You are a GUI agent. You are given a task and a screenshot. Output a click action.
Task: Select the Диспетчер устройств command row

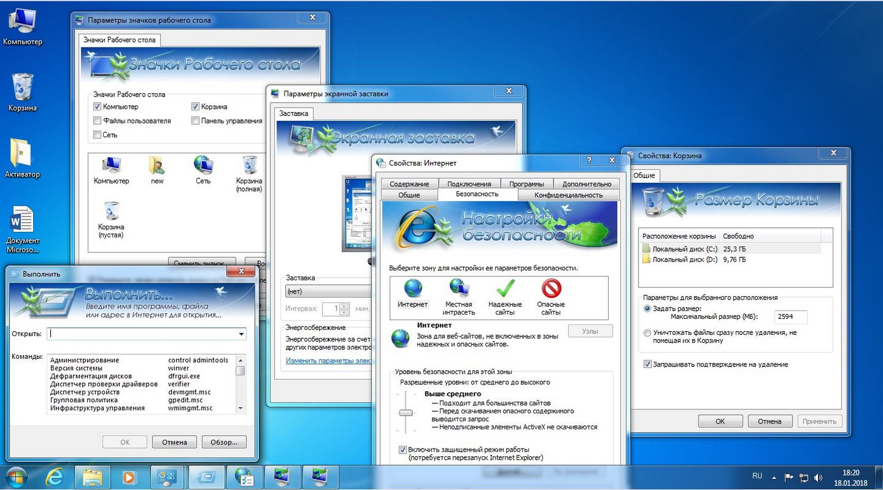pyautogui.click(x=142, y=392)
